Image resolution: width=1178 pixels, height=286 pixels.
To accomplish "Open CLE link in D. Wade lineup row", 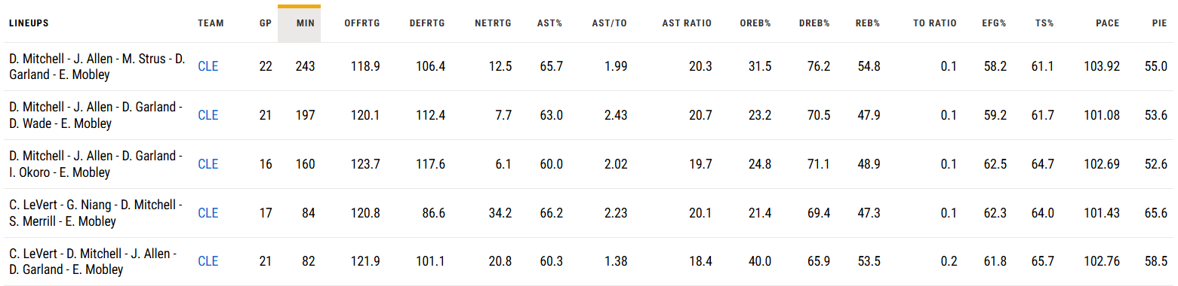I will 208,115.
